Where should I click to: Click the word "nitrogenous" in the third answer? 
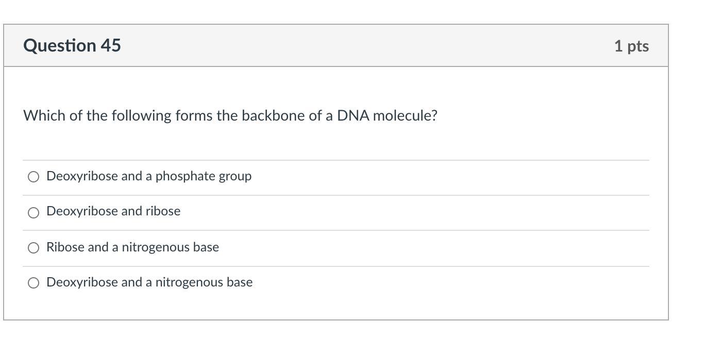[x=156, y=247]
